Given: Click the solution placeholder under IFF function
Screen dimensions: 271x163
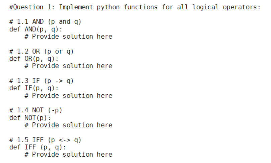Looking at the screenshot, I should [x=68, y=155].
